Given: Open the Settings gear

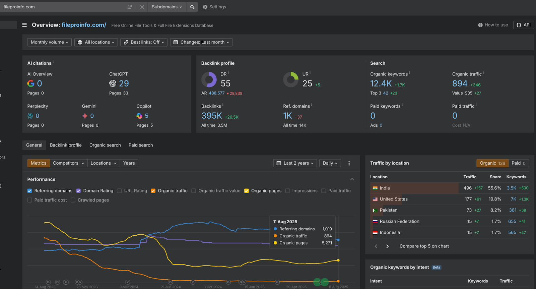Looking at the screenshot, I should (x=214, y=7).
